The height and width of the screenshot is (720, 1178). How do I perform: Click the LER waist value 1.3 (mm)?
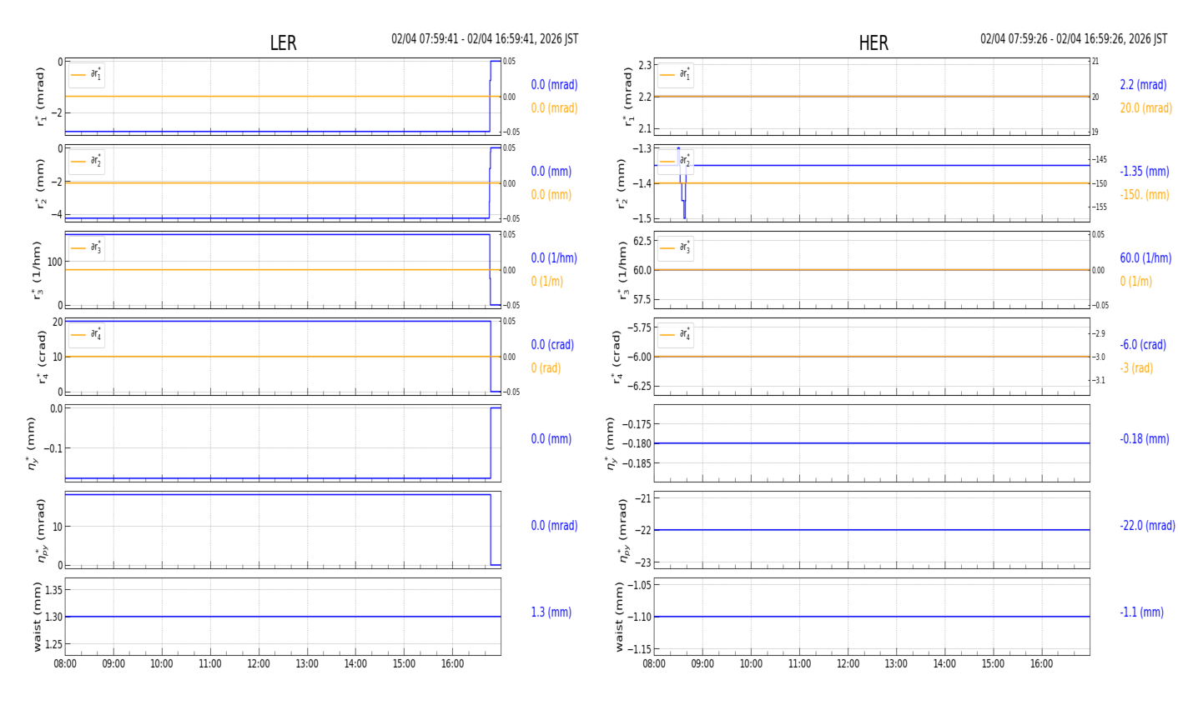point(551,612)
